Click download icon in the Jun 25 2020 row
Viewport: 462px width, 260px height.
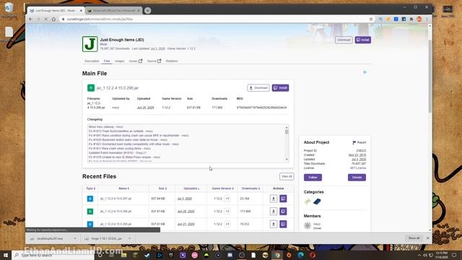(274, 212)
